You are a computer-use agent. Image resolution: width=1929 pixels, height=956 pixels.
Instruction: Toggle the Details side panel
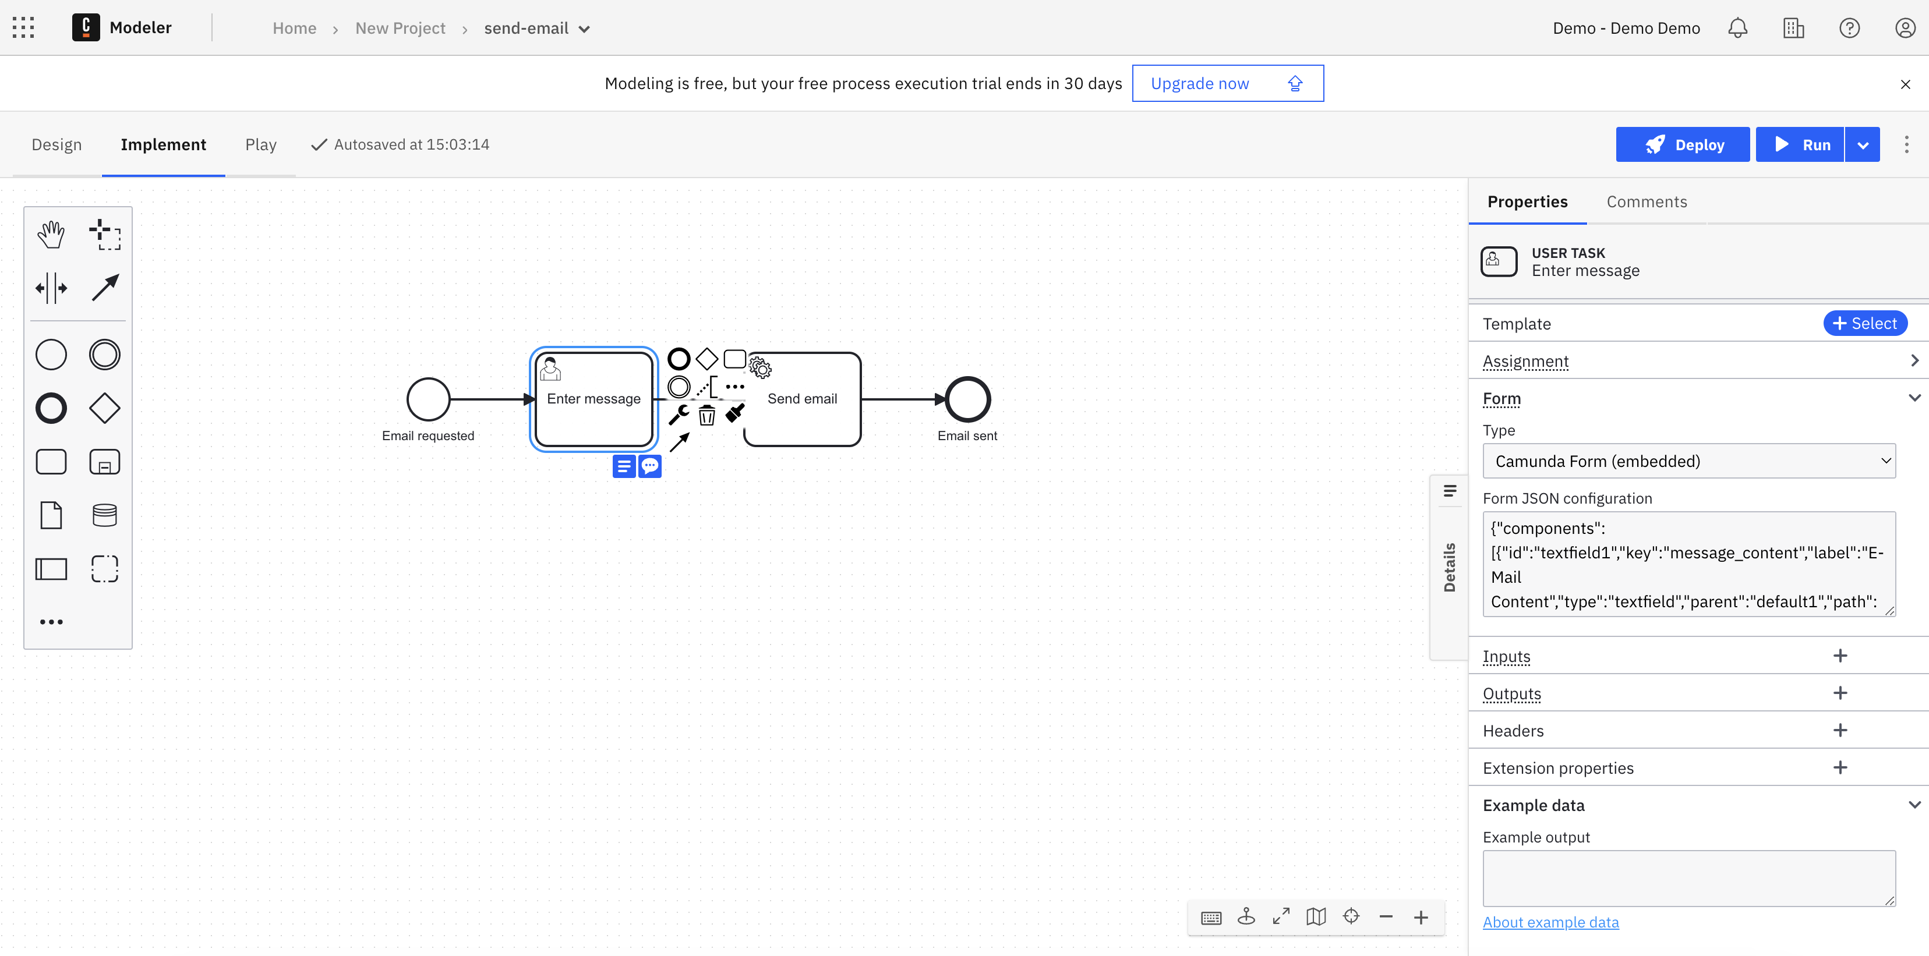(x=1450, y=566)
